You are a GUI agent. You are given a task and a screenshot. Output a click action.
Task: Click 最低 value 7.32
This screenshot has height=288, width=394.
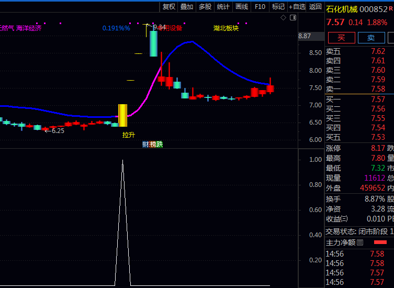(x=378, y=168)
